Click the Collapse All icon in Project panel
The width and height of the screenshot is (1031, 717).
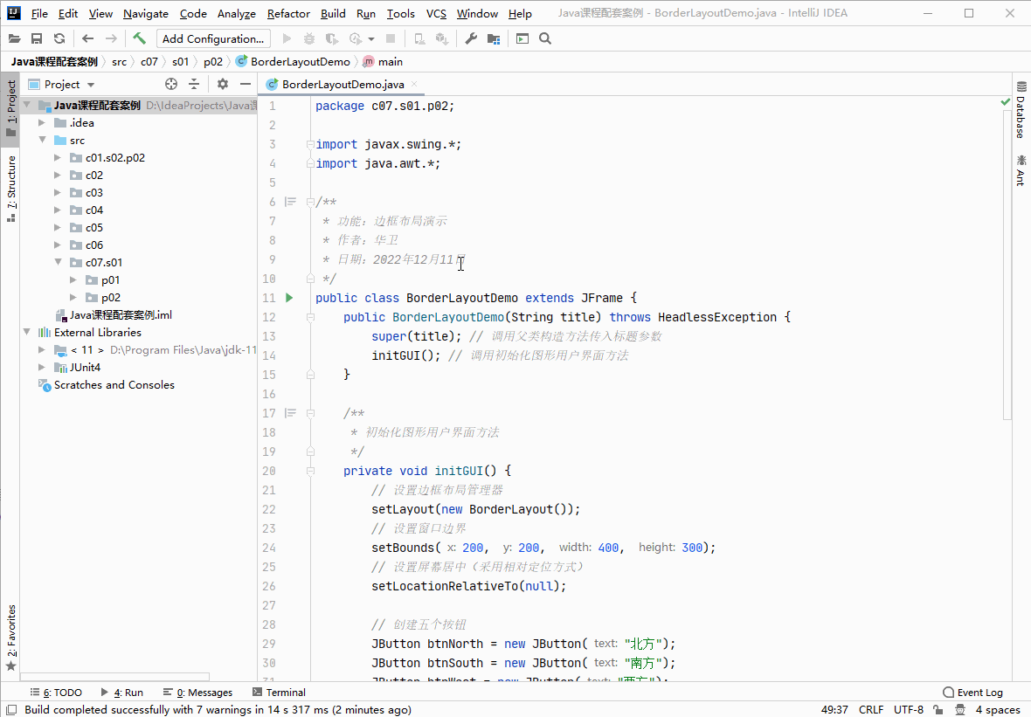pos(194,84)
